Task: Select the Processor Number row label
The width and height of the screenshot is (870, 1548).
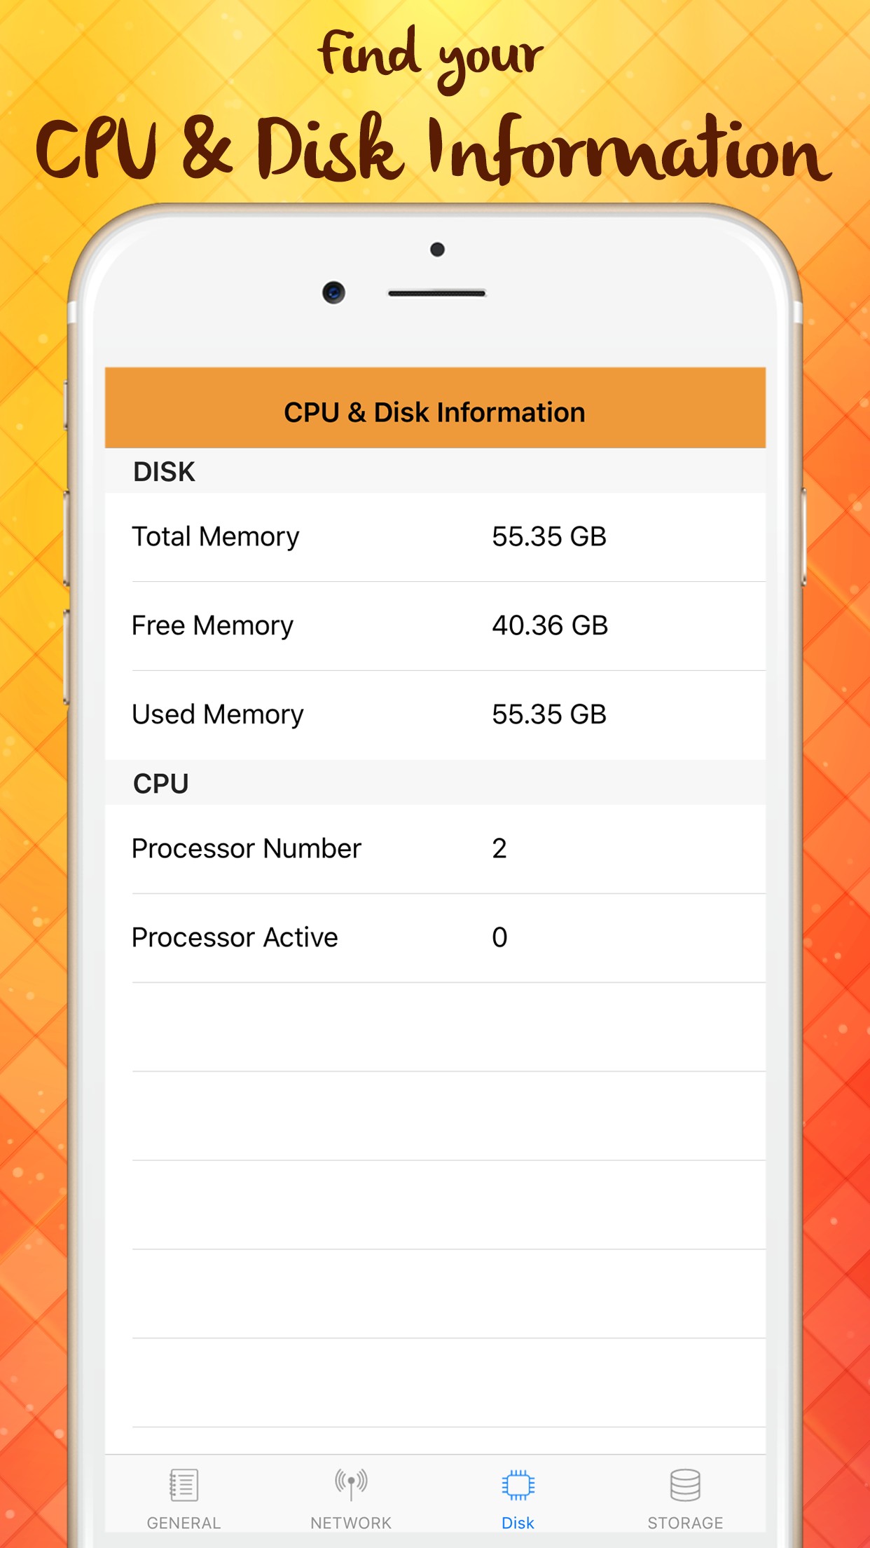Action: pyautogui.click(x=247, y=848)
